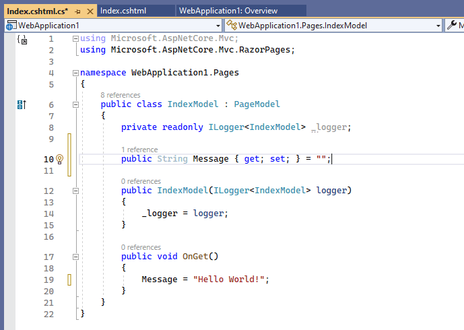The image size is (464, 330).
Task: Click the "8 references" CodeLens link
Action: [121, 95]
